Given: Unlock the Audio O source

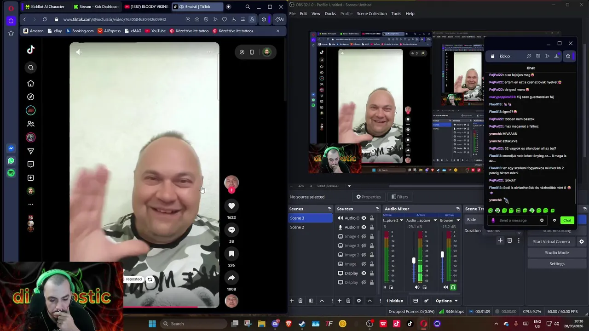Looking at the screenshot, I should (x=371, y=218).
